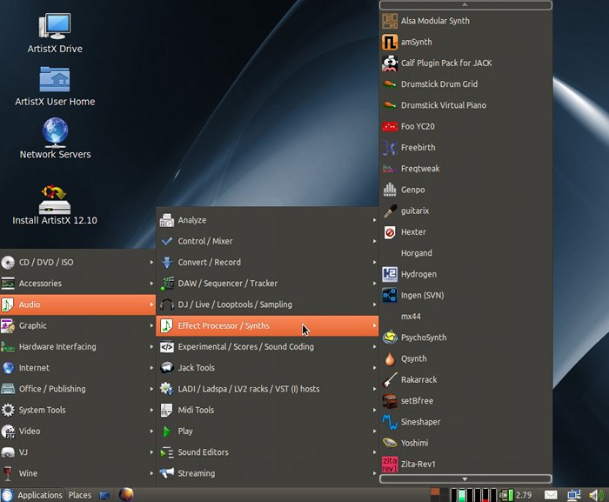
Task: Open the Calf Plugin Pack for JACK icon
Action: [x=390, y=63]
